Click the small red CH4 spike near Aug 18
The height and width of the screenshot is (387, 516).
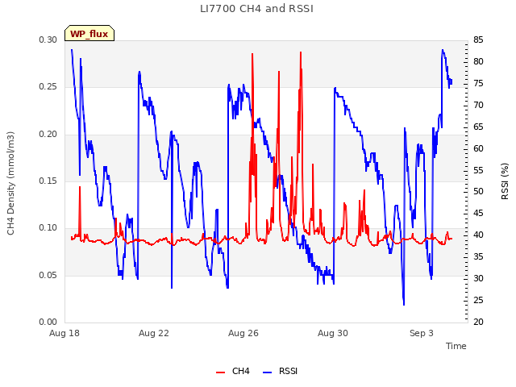(x=80, y=188)
